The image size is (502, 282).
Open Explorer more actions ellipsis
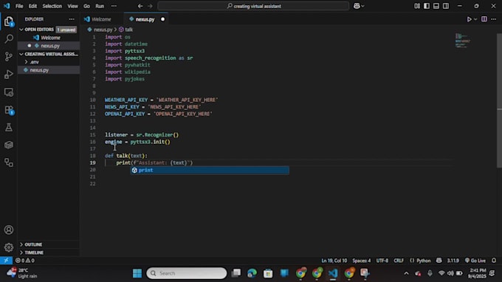[72, 19]
